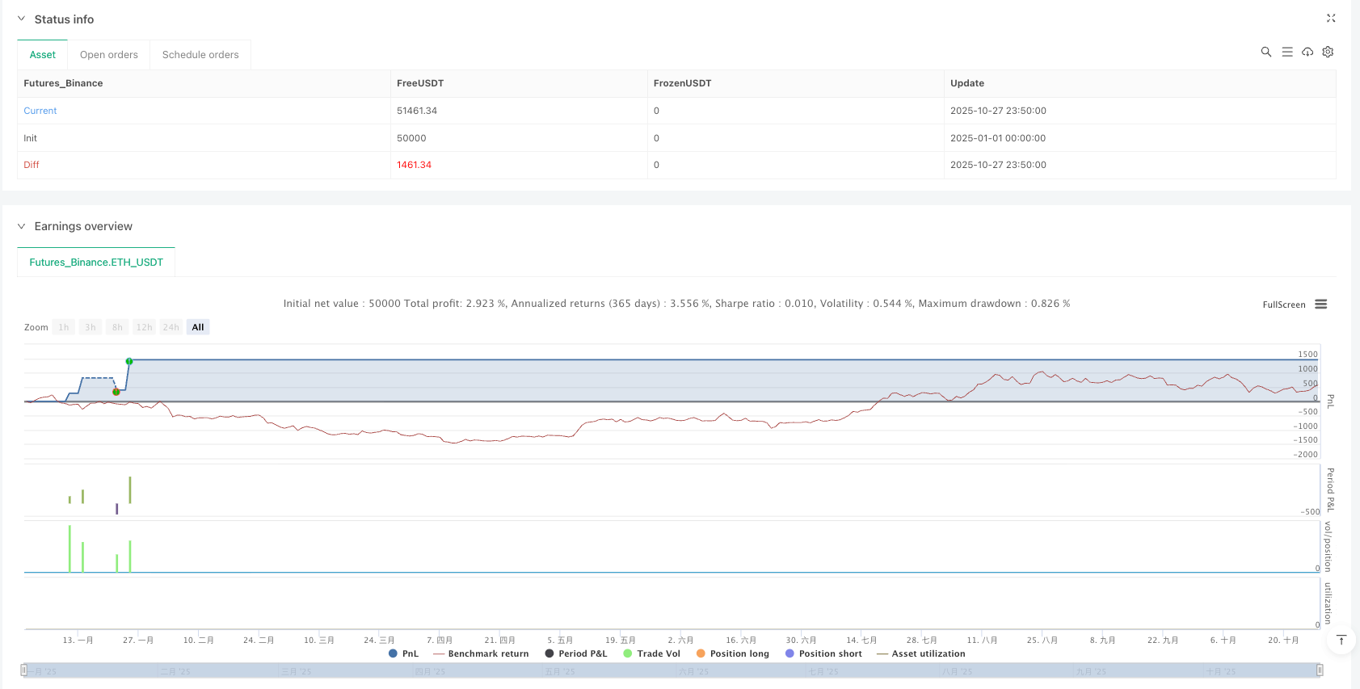Click the scroll-to-top arrow button

click(x=1341, y=640)
